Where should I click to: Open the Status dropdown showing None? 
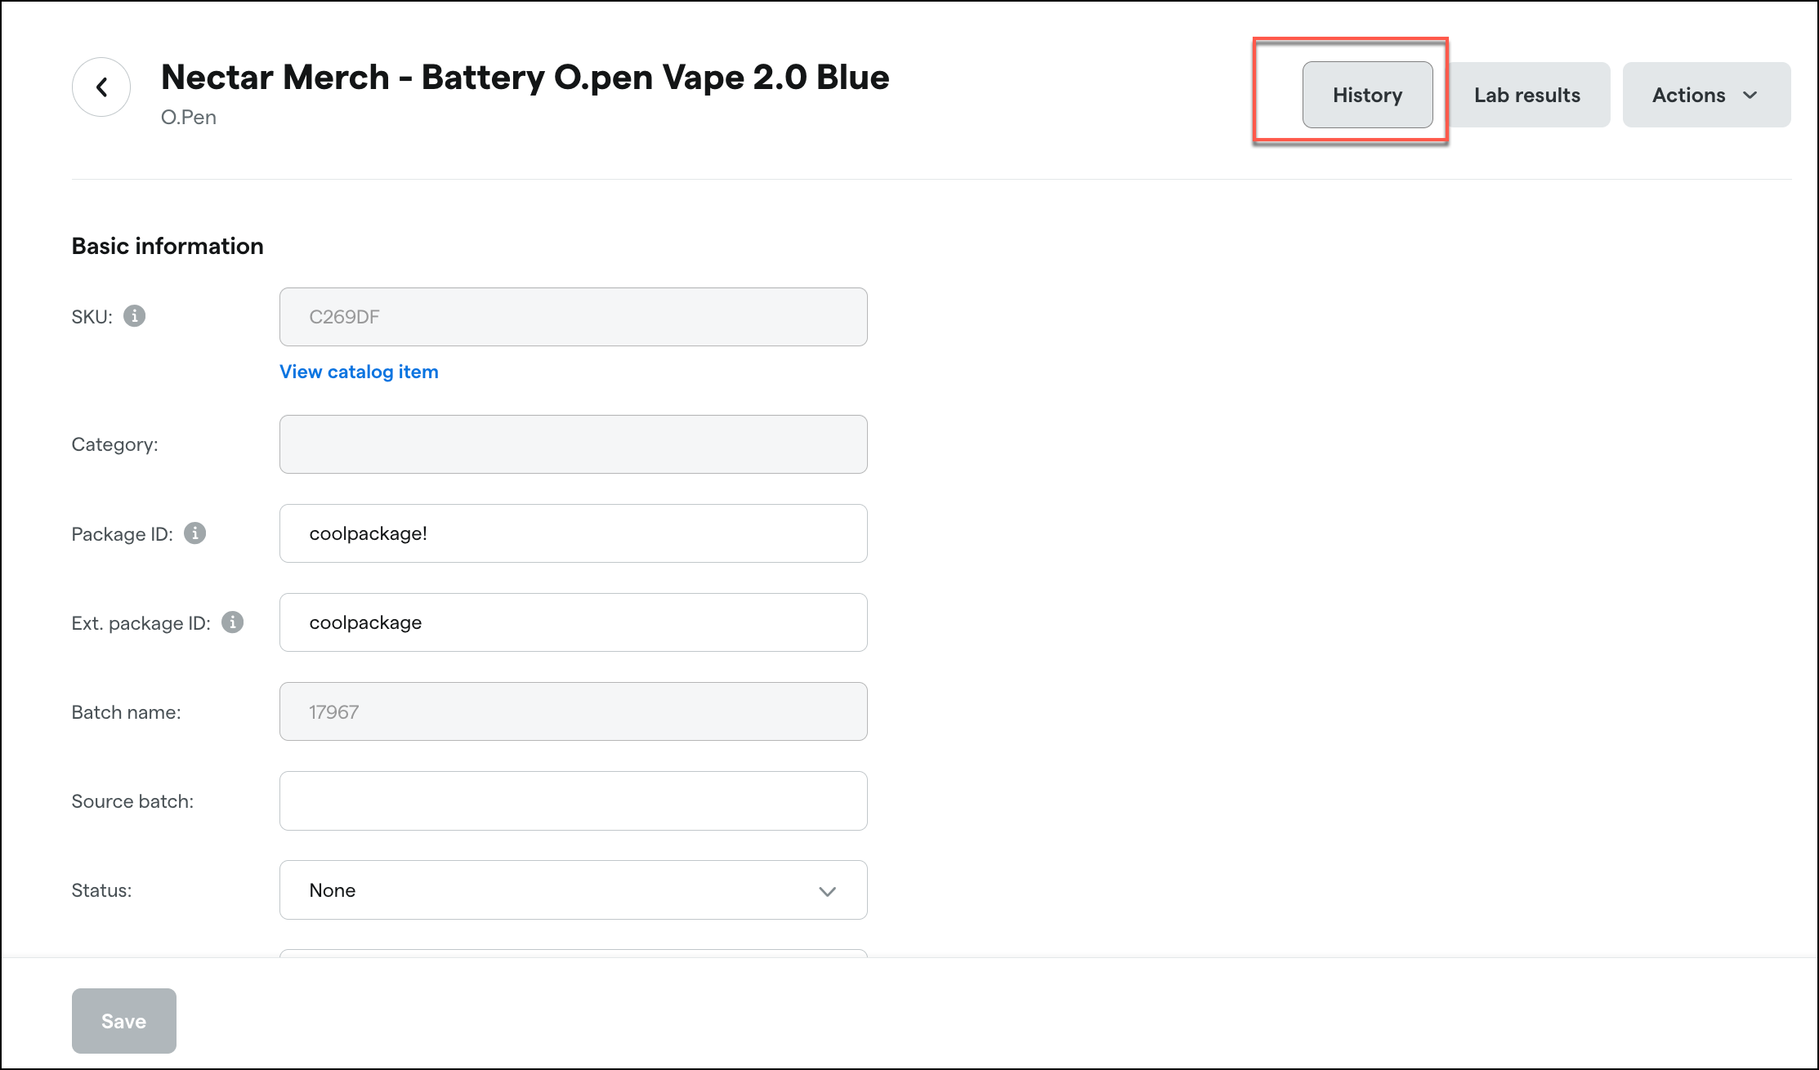click(573, 889)
